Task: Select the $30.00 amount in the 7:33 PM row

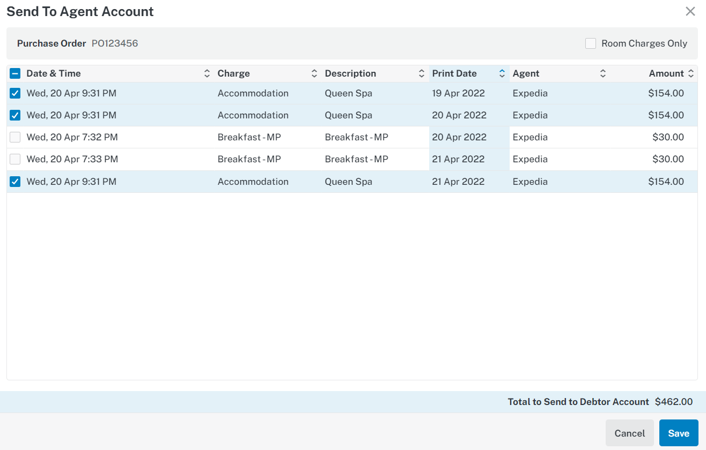Action: click(668, 159)
